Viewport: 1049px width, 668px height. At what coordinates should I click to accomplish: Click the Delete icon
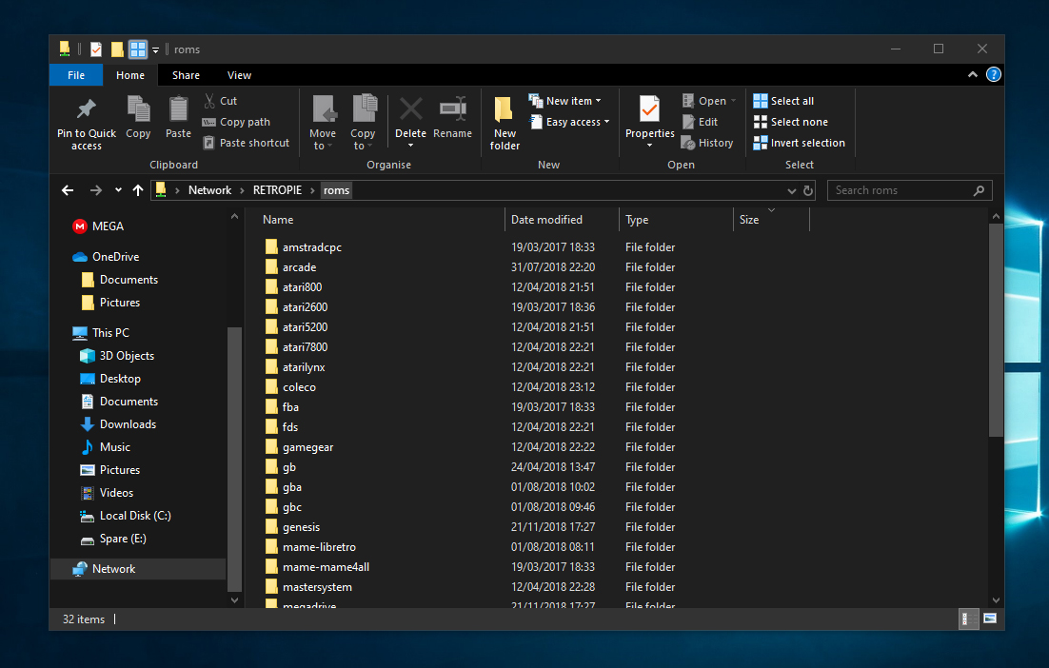click(411, 109)
